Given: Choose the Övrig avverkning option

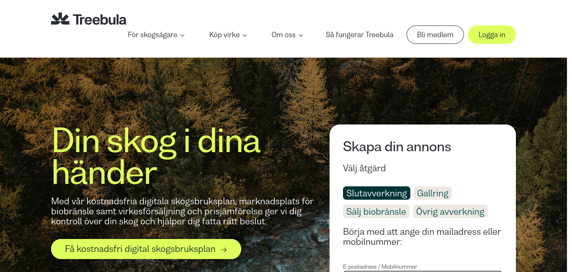Looking at the screenshot, I should [450, 211].
